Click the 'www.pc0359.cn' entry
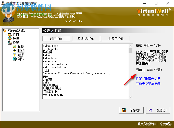 53,95
